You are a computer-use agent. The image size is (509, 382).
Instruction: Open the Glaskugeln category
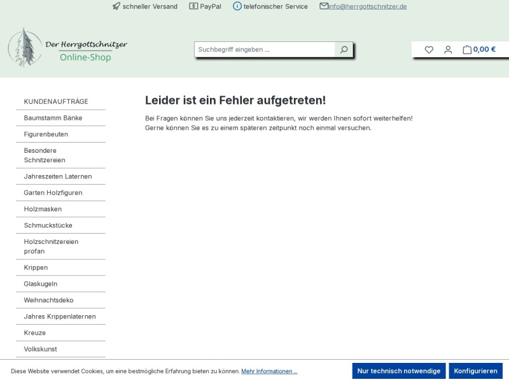coord(60,283)
